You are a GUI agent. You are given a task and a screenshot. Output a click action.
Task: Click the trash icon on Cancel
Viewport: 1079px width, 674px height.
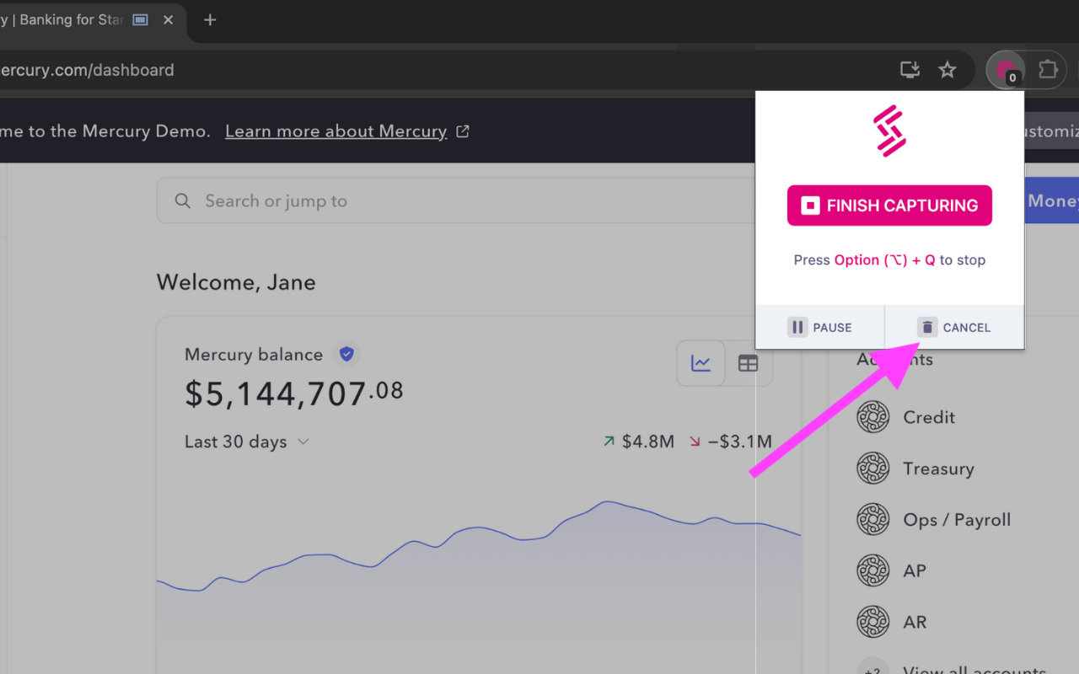(927, 327)
